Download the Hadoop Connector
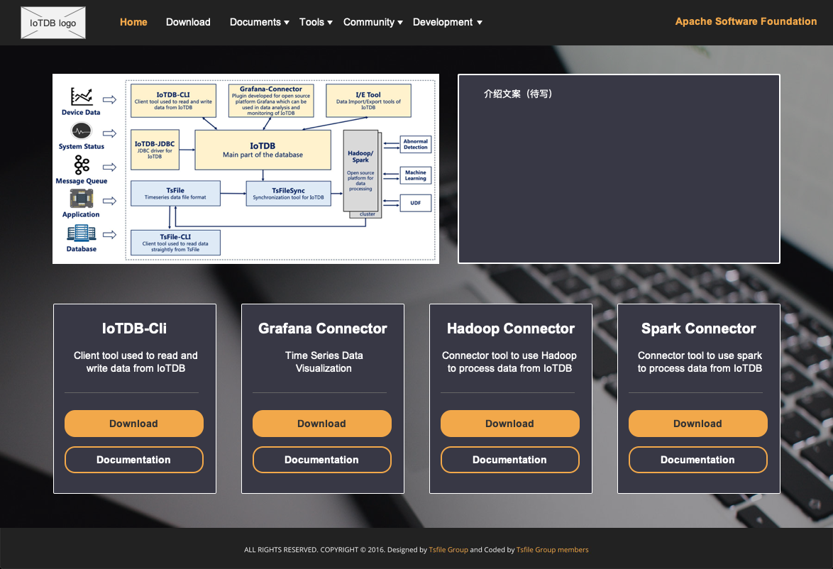 pos(510,424)
